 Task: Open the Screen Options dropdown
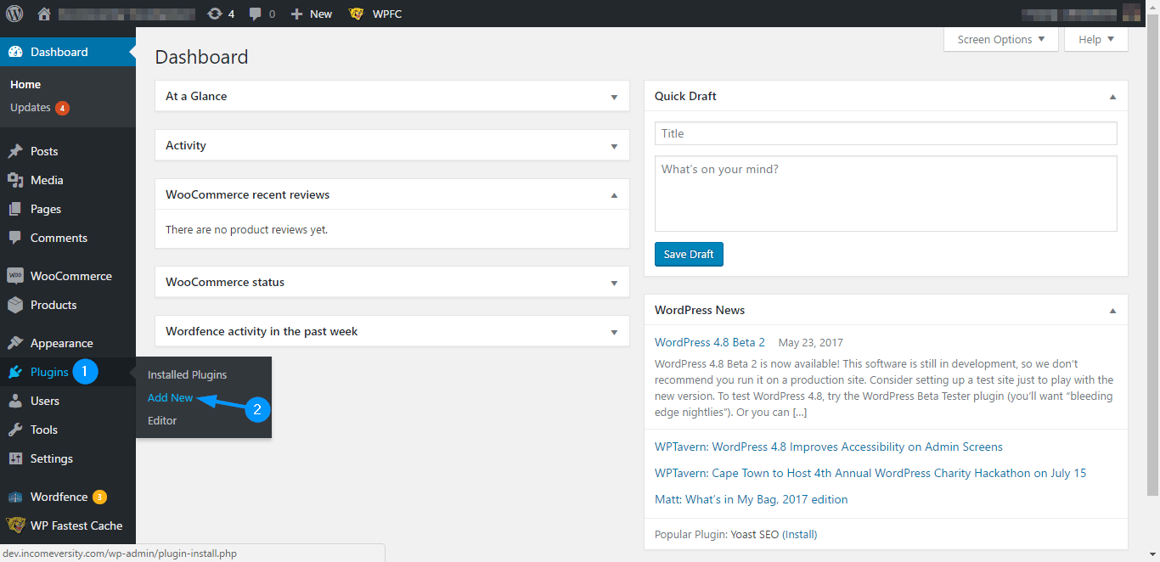[1001, 39]
